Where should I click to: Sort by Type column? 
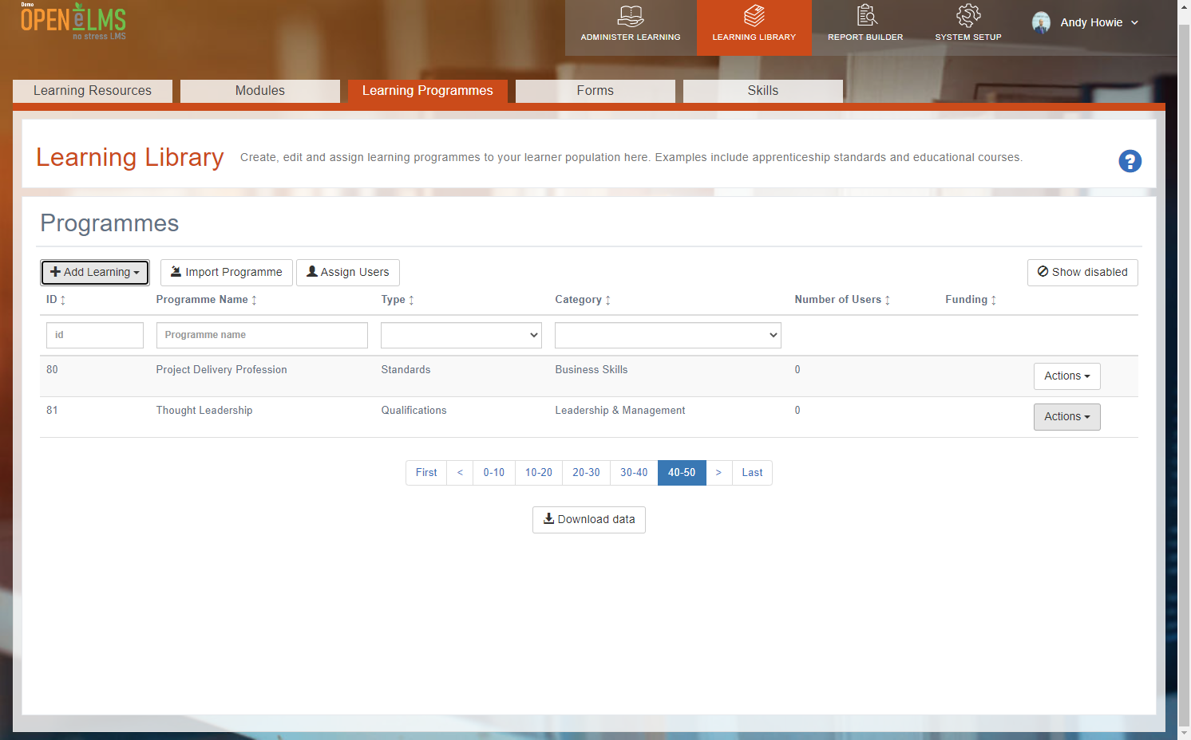click(398, 300)
